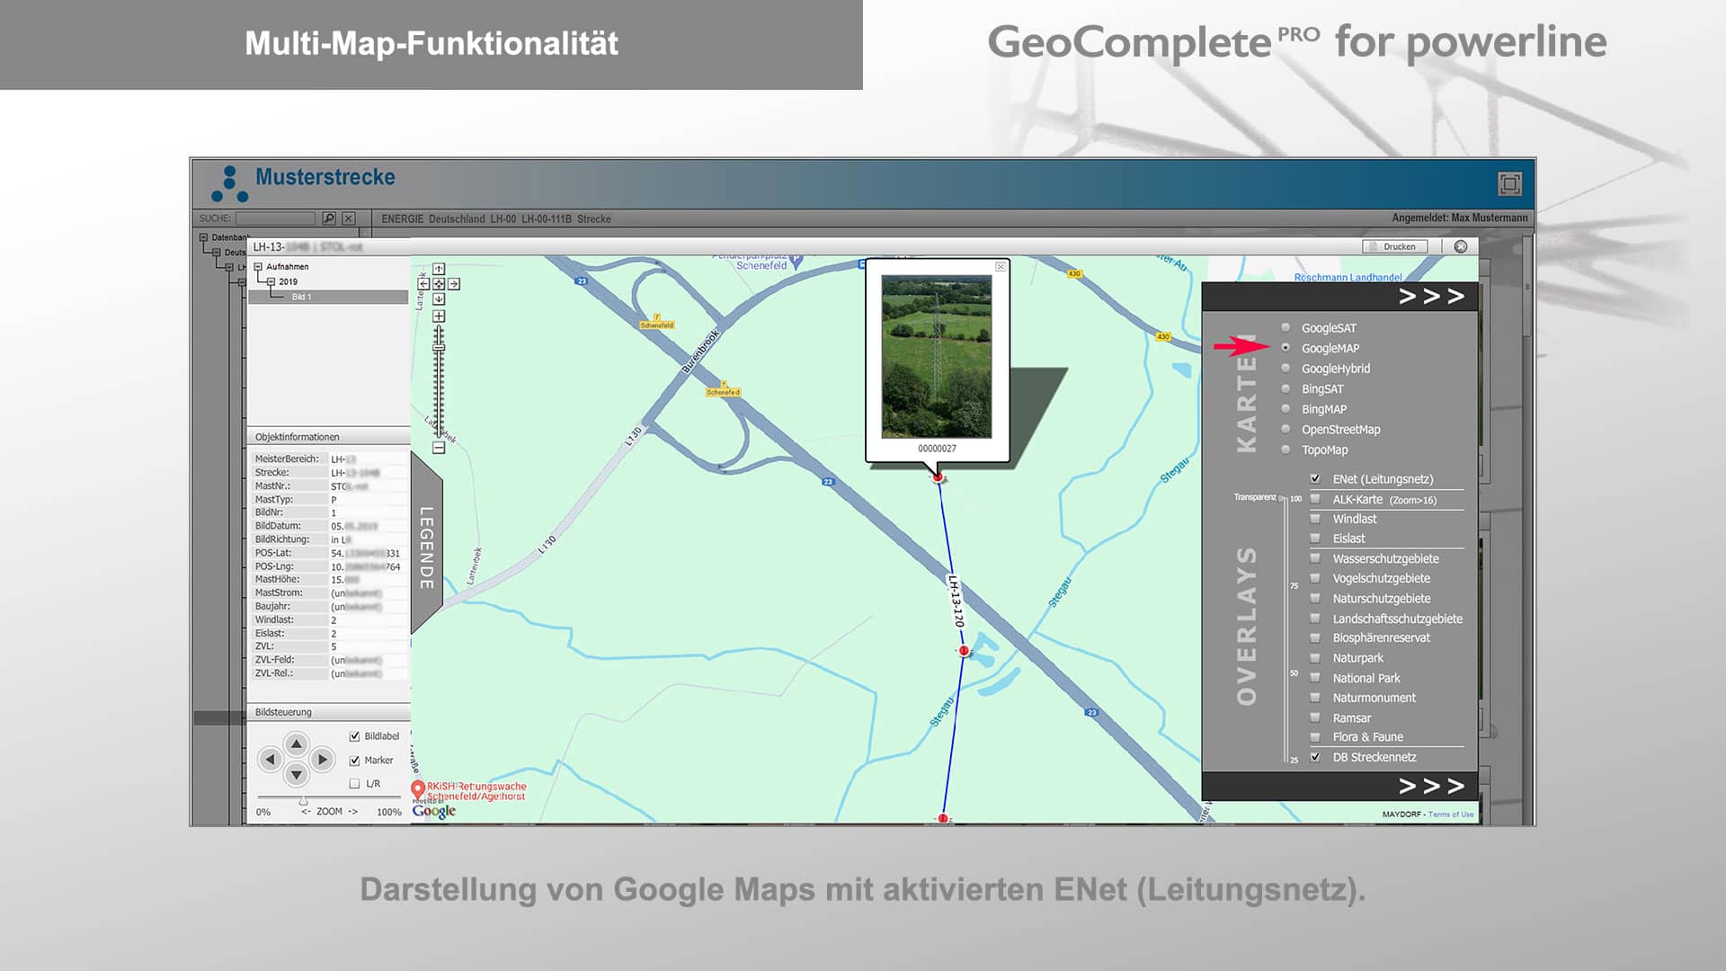Screen dimensions: 1726x971
Task: Disable the ENet (Leitungsnetz) overlay
Action: click(1315, 479)
